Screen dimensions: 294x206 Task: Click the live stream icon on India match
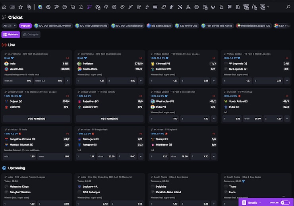(x=67, y=58)
